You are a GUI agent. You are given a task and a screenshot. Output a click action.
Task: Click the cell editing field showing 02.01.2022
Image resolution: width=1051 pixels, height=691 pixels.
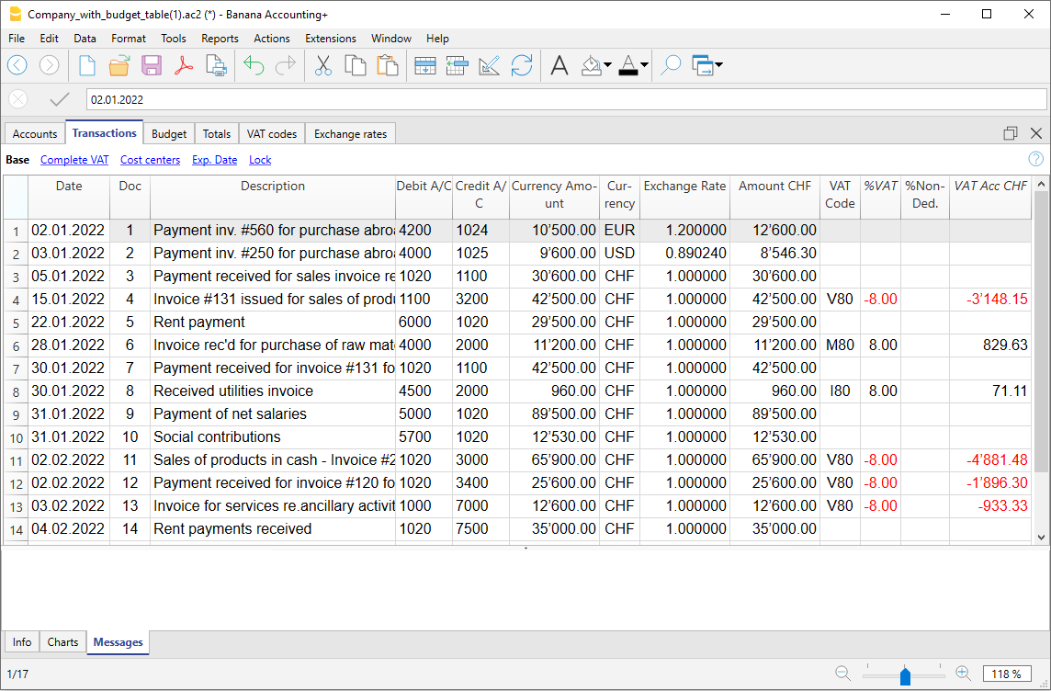pyautogui.click(x=567, y=99)
